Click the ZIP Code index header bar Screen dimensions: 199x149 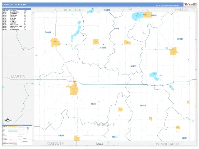16,9
